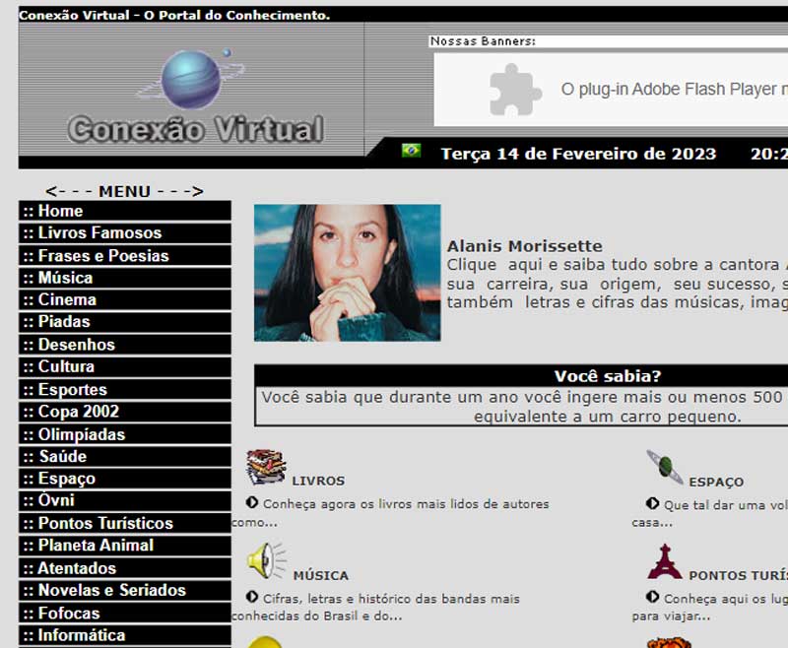Open Novelas e Seriados menu item
The height and width of the screenshot is (648, 788).
click(125, 590)
